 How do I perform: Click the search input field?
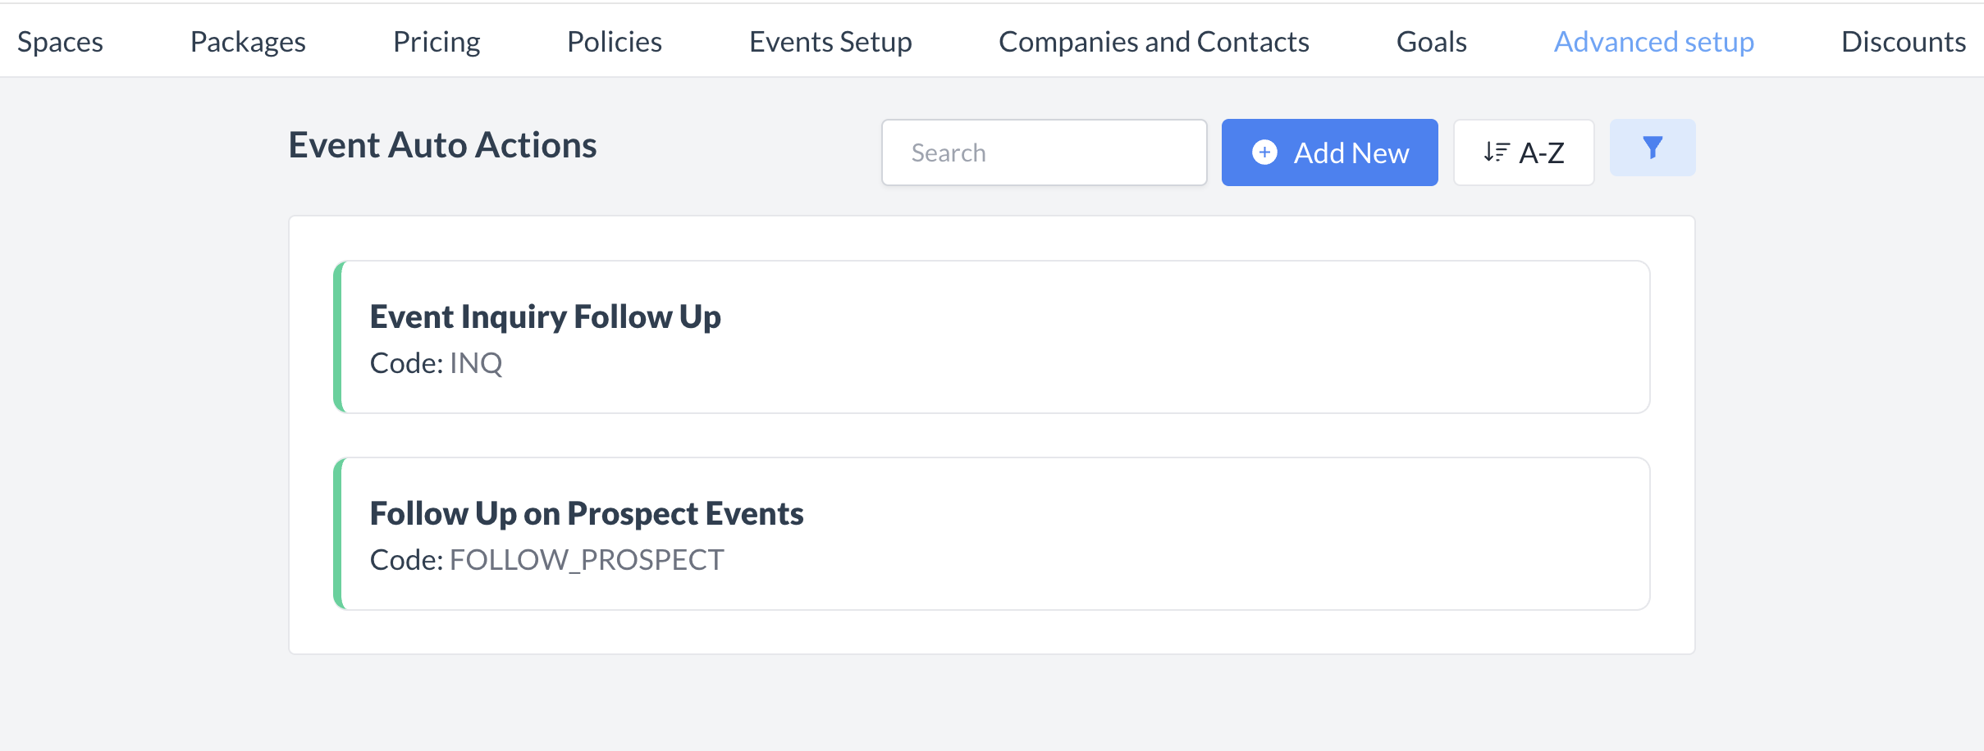[1044, 152]
